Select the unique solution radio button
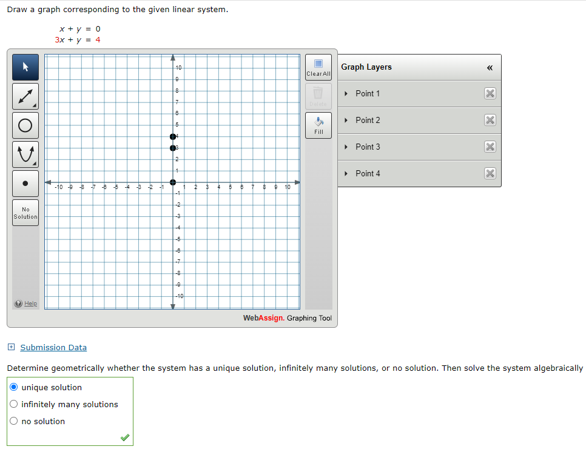The height and width of the screenshot is (452, 586). click(14, 387)
